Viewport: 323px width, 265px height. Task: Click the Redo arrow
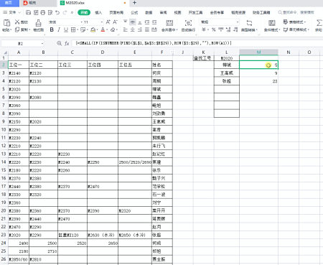pyautogui.click(x=65, y=12)
